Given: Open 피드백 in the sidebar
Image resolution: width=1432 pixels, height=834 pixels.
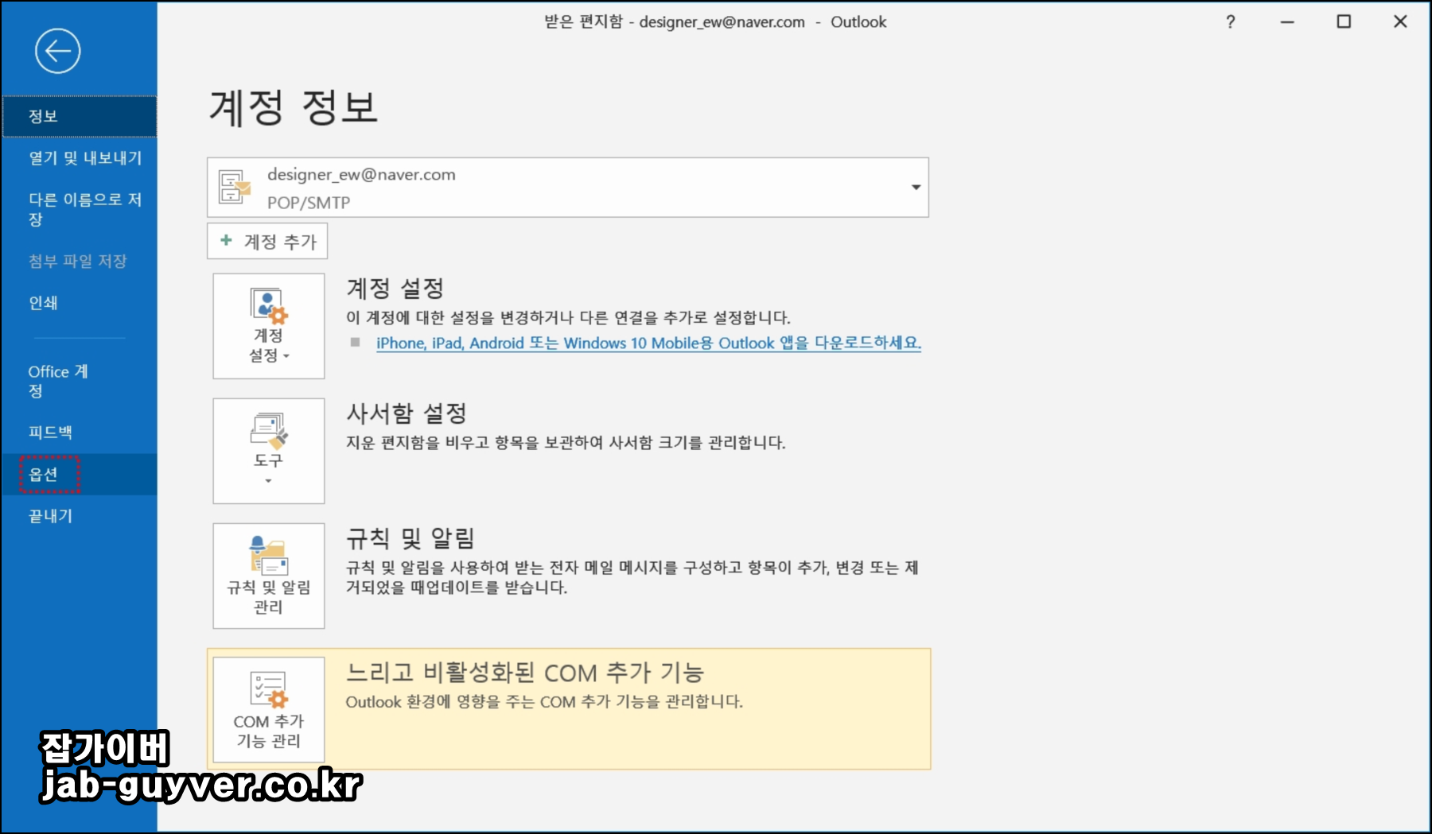Looking at the screenshot, I should pyautogui.click(x=79, y=433).
